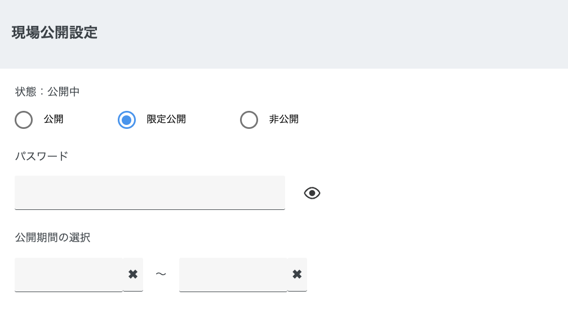Click the 非公開 option label text
The width and height of the screenshot is (568, 309).
tap(284, 119)
